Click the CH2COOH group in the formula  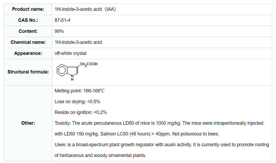[88, 64]
